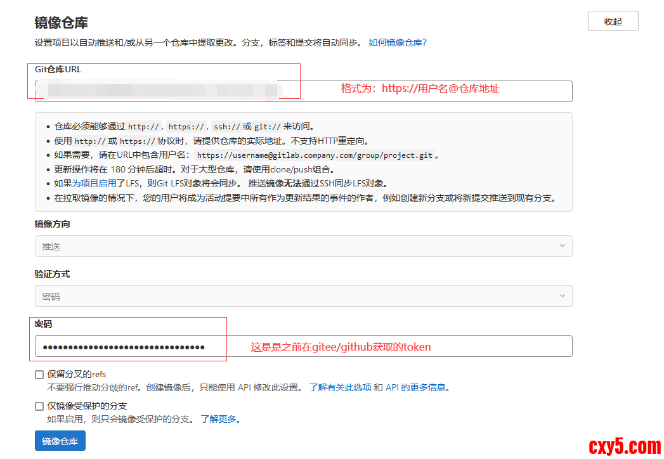Focus the masked 密码 password field

click(303, 347)
